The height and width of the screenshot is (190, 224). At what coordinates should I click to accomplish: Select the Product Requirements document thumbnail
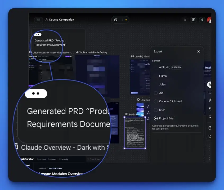[135, 133]
